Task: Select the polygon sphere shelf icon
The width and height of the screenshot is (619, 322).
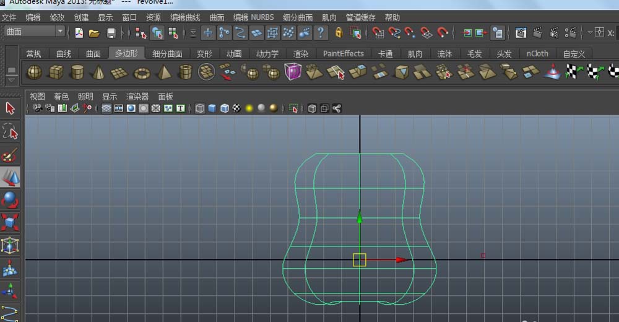Action: [x=34, y=73]
